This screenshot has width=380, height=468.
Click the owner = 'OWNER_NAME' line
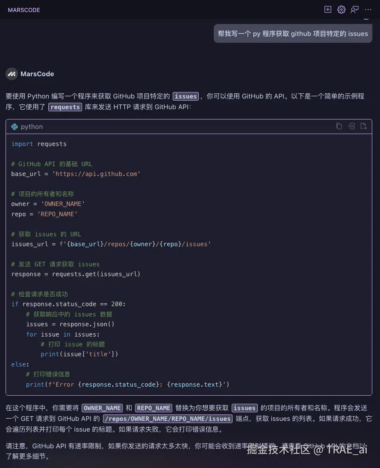tap(48, 204)
